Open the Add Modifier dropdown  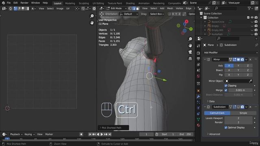231,53
